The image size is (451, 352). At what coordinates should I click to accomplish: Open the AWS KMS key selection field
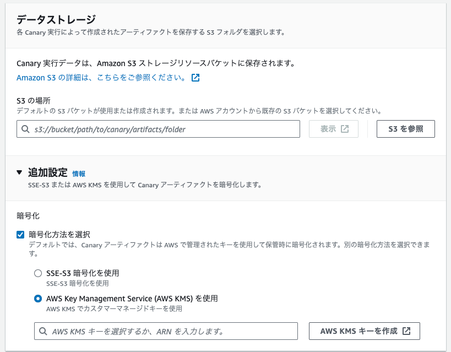pos(165,331)
